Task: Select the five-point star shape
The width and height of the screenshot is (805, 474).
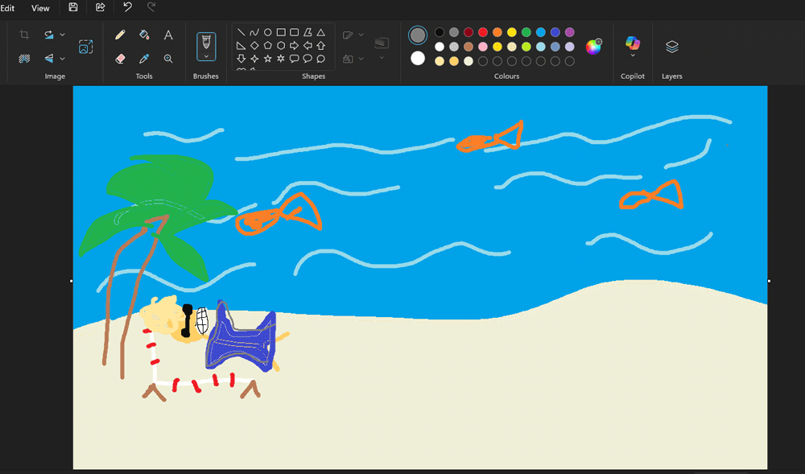Action: pos(267,59)
